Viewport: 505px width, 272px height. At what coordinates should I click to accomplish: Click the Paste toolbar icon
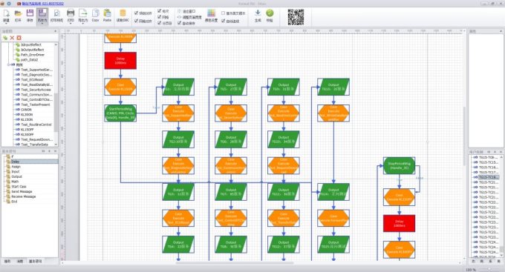[x=107, y=13]
